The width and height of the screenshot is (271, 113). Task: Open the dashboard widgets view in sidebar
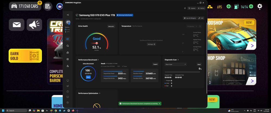(67, 39)
